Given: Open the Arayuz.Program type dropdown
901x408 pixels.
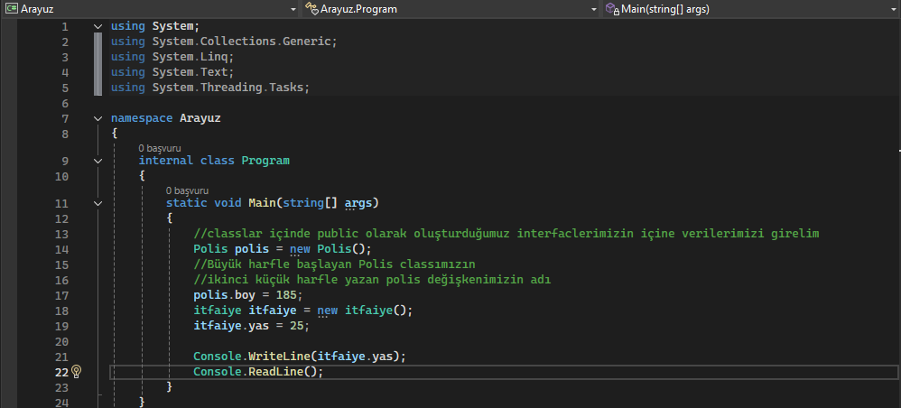Looking at the screenshot, I should (451, 9).
